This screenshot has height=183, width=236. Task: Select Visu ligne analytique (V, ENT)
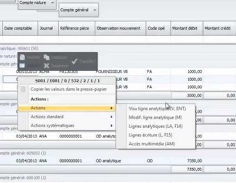coord(157,109)
